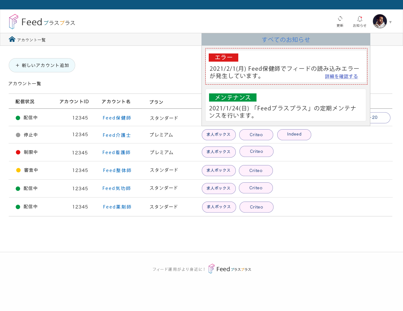Expand the profile dropdown arrow
The width and height of the screenshot is (403, 311).
point(390,22)
